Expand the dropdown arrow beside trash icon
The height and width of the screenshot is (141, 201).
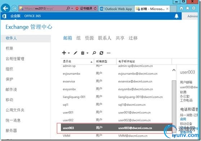88,53
